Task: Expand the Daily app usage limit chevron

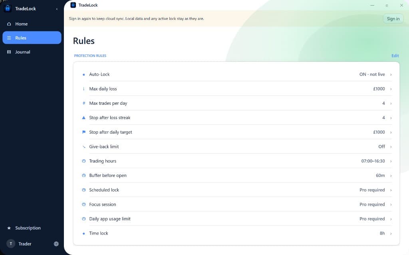Action: point(391,219)
